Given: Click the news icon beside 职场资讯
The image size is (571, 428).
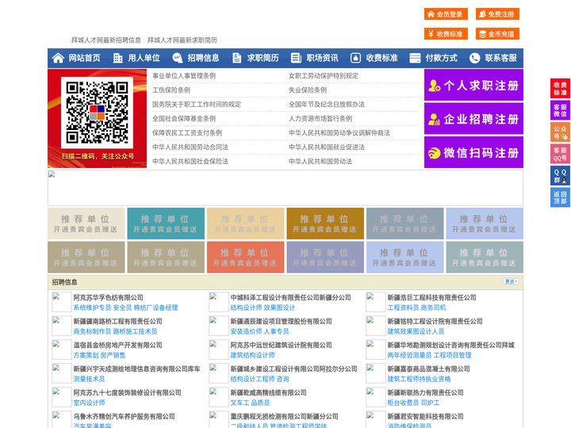Looking at the screenshot, I should click(x=296, y=58).
